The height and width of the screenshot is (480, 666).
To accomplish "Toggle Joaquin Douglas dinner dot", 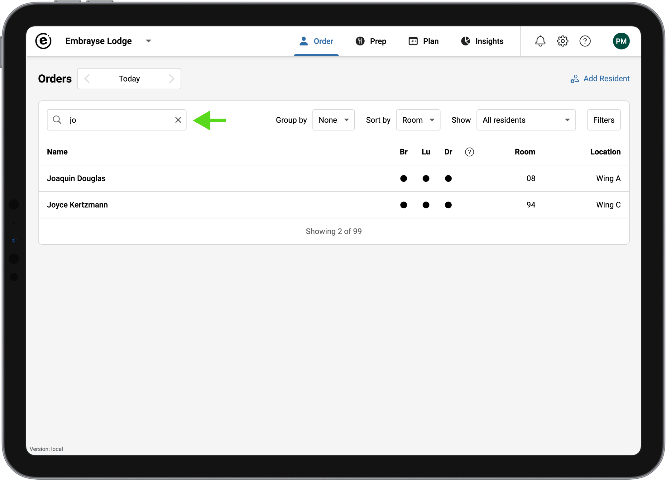I will point(448,178).
